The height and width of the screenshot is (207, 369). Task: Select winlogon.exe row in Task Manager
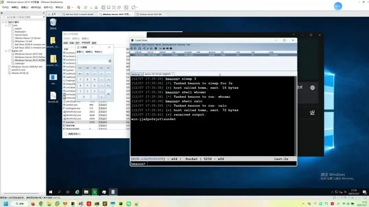pos(96,108)
